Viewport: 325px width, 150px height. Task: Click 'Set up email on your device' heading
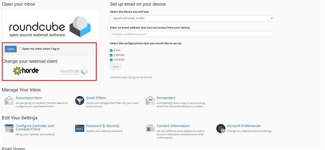(138, 4)
